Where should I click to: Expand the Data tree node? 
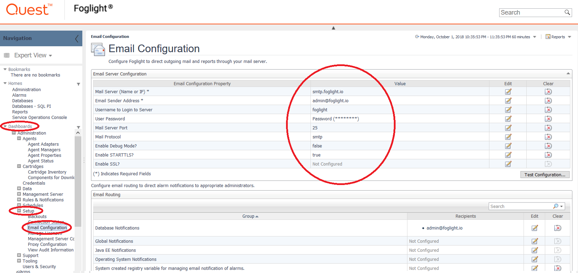pos(19,188)
